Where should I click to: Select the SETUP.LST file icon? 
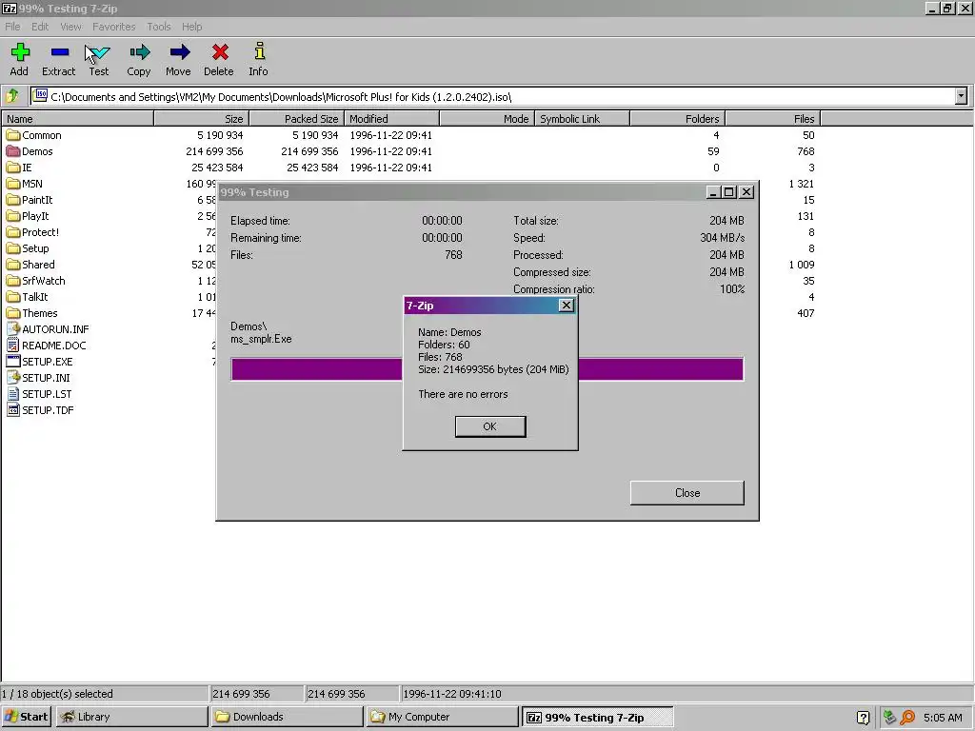(13, 393)
